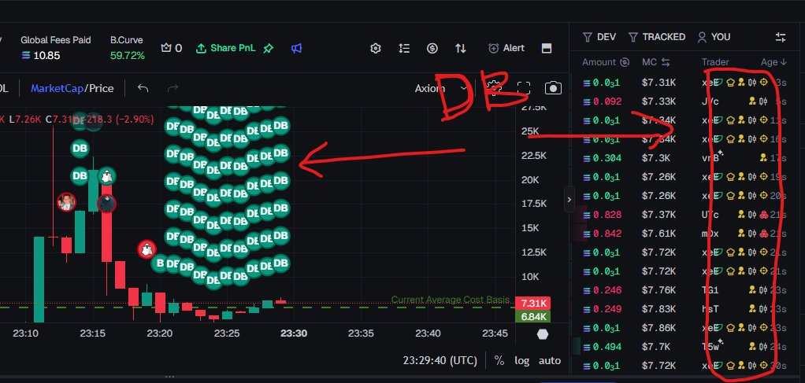This screenshot has width=805, height=383.
Task: Open the trades panel sliders settings icon
Action: tap(781, 37)
